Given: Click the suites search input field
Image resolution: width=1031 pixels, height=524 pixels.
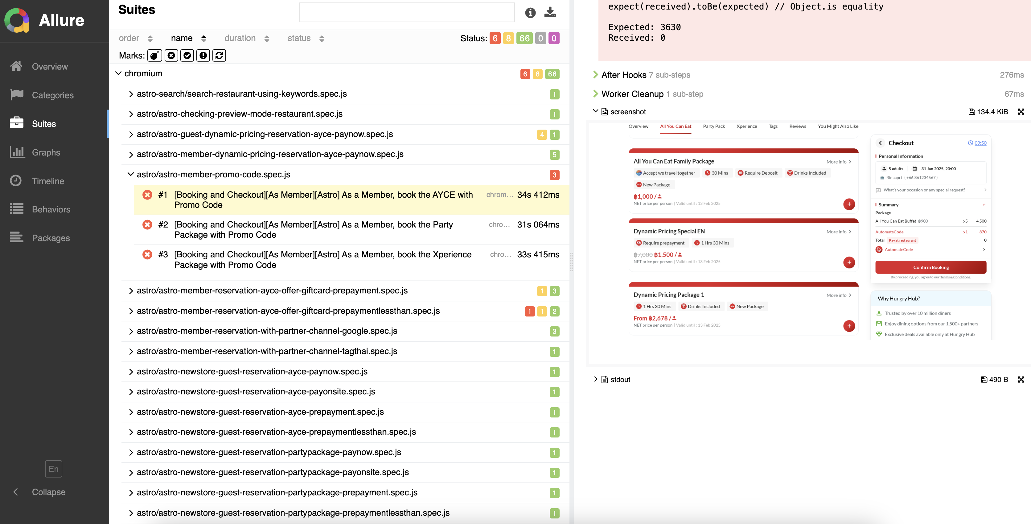Looking at the screenshot, I should pyautogui.click(x=406, y=13).
